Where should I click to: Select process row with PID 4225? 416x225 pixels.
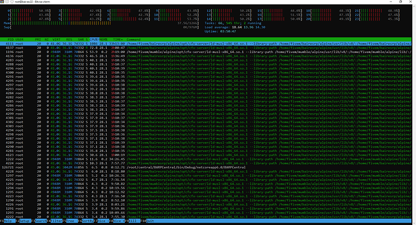(206, 180)
